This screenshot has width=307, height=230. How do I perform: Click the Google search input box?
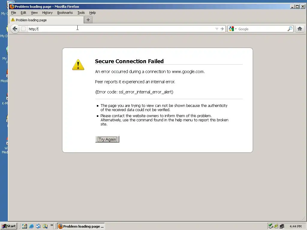pyautogui.click(x=262, y=29)
